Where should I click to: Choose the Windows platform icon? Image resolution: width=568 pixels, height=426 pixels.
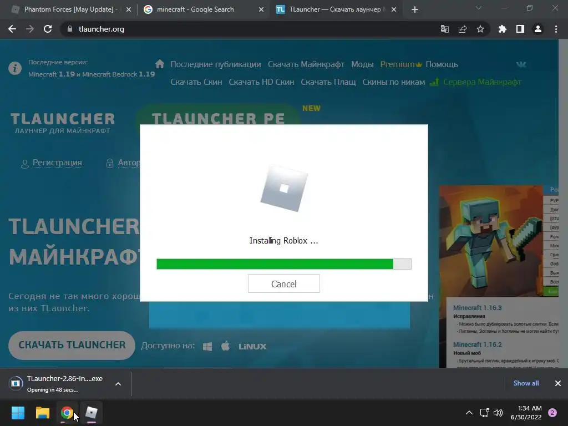207,346
